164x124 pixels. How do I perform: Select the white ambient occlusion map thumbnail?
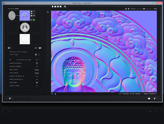point(25,39)
